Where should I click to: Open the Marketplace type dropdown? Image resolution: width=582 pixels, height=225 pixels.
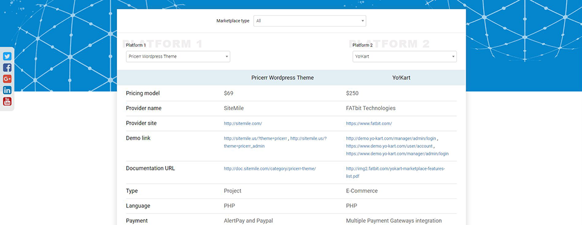310,21
